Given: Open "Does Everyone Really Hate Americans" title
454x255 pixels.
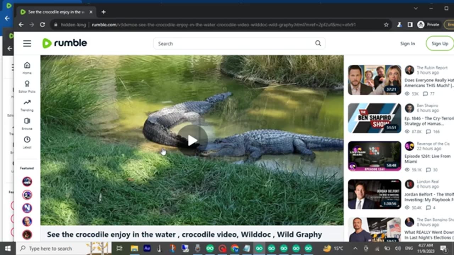Looking at the screenshot, I should (429, 83).
